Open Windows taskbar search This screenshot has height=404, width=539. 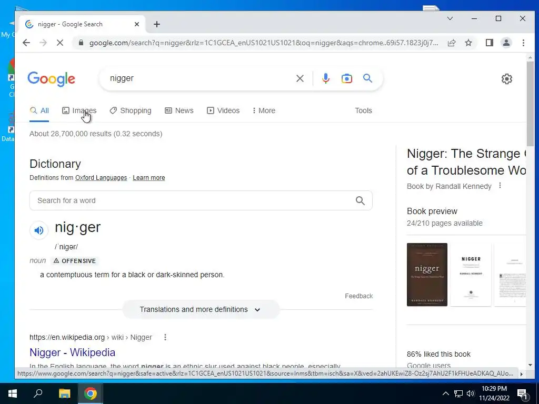(x=38, y=393)
